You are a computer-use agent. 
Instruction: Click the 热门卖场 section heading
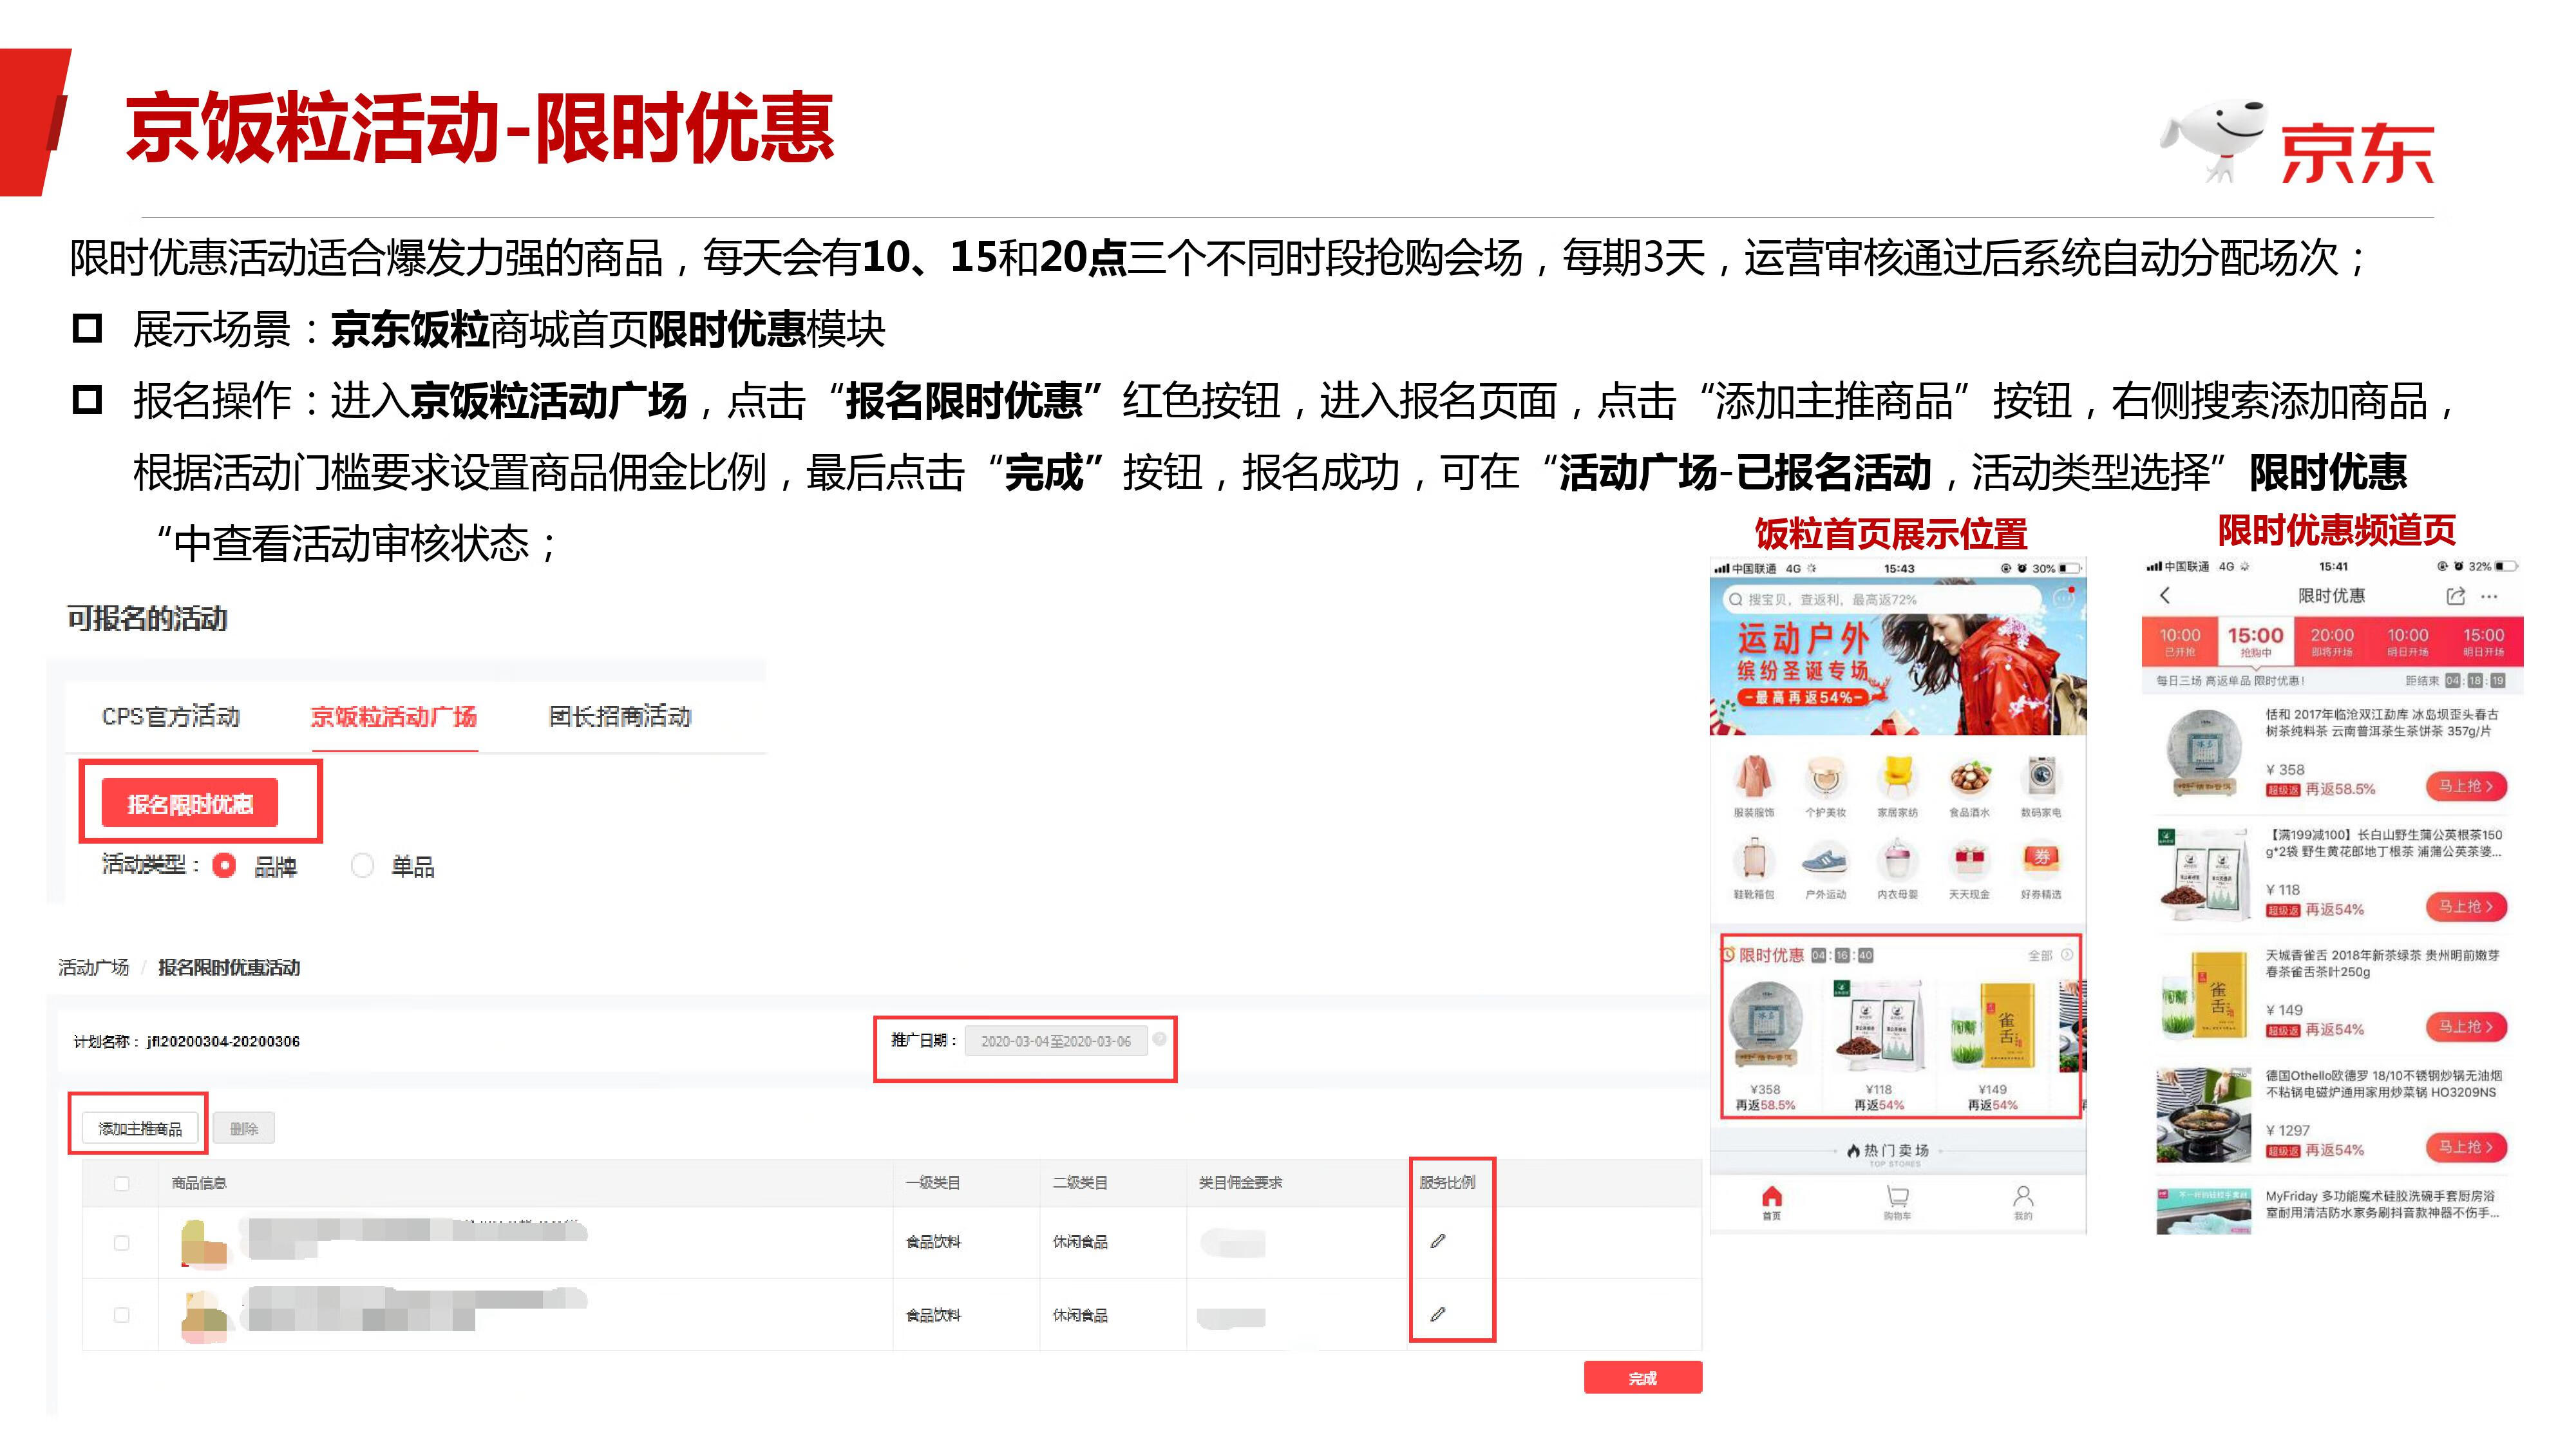click(1888, 1151)
